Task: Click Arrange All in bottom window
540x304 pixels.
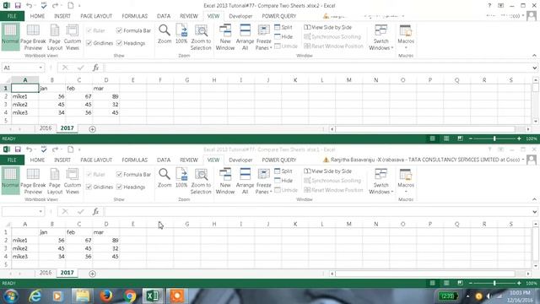Action: [x=245, y=181]
